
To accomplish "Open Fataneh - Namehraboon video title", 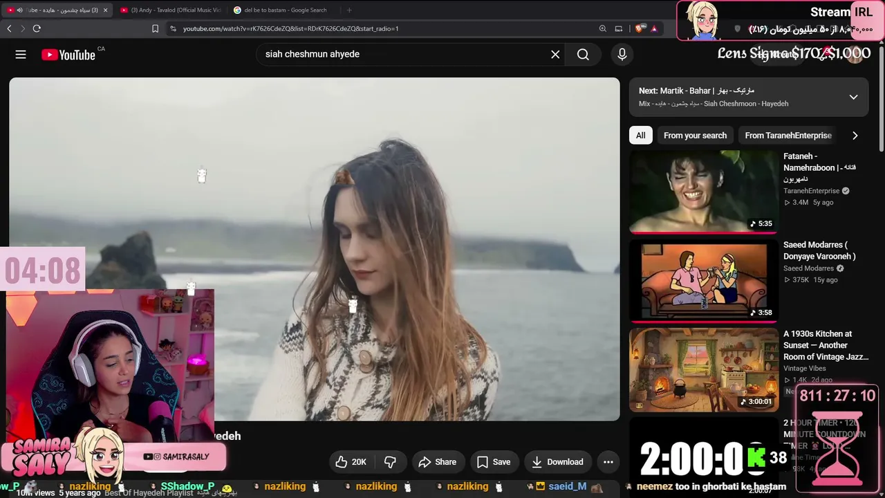I will coord(820,167).
